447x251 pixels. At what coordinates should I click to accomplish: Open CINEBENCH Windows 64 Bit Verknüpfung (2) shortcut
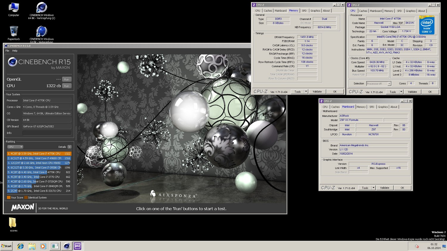coord(42,11)
